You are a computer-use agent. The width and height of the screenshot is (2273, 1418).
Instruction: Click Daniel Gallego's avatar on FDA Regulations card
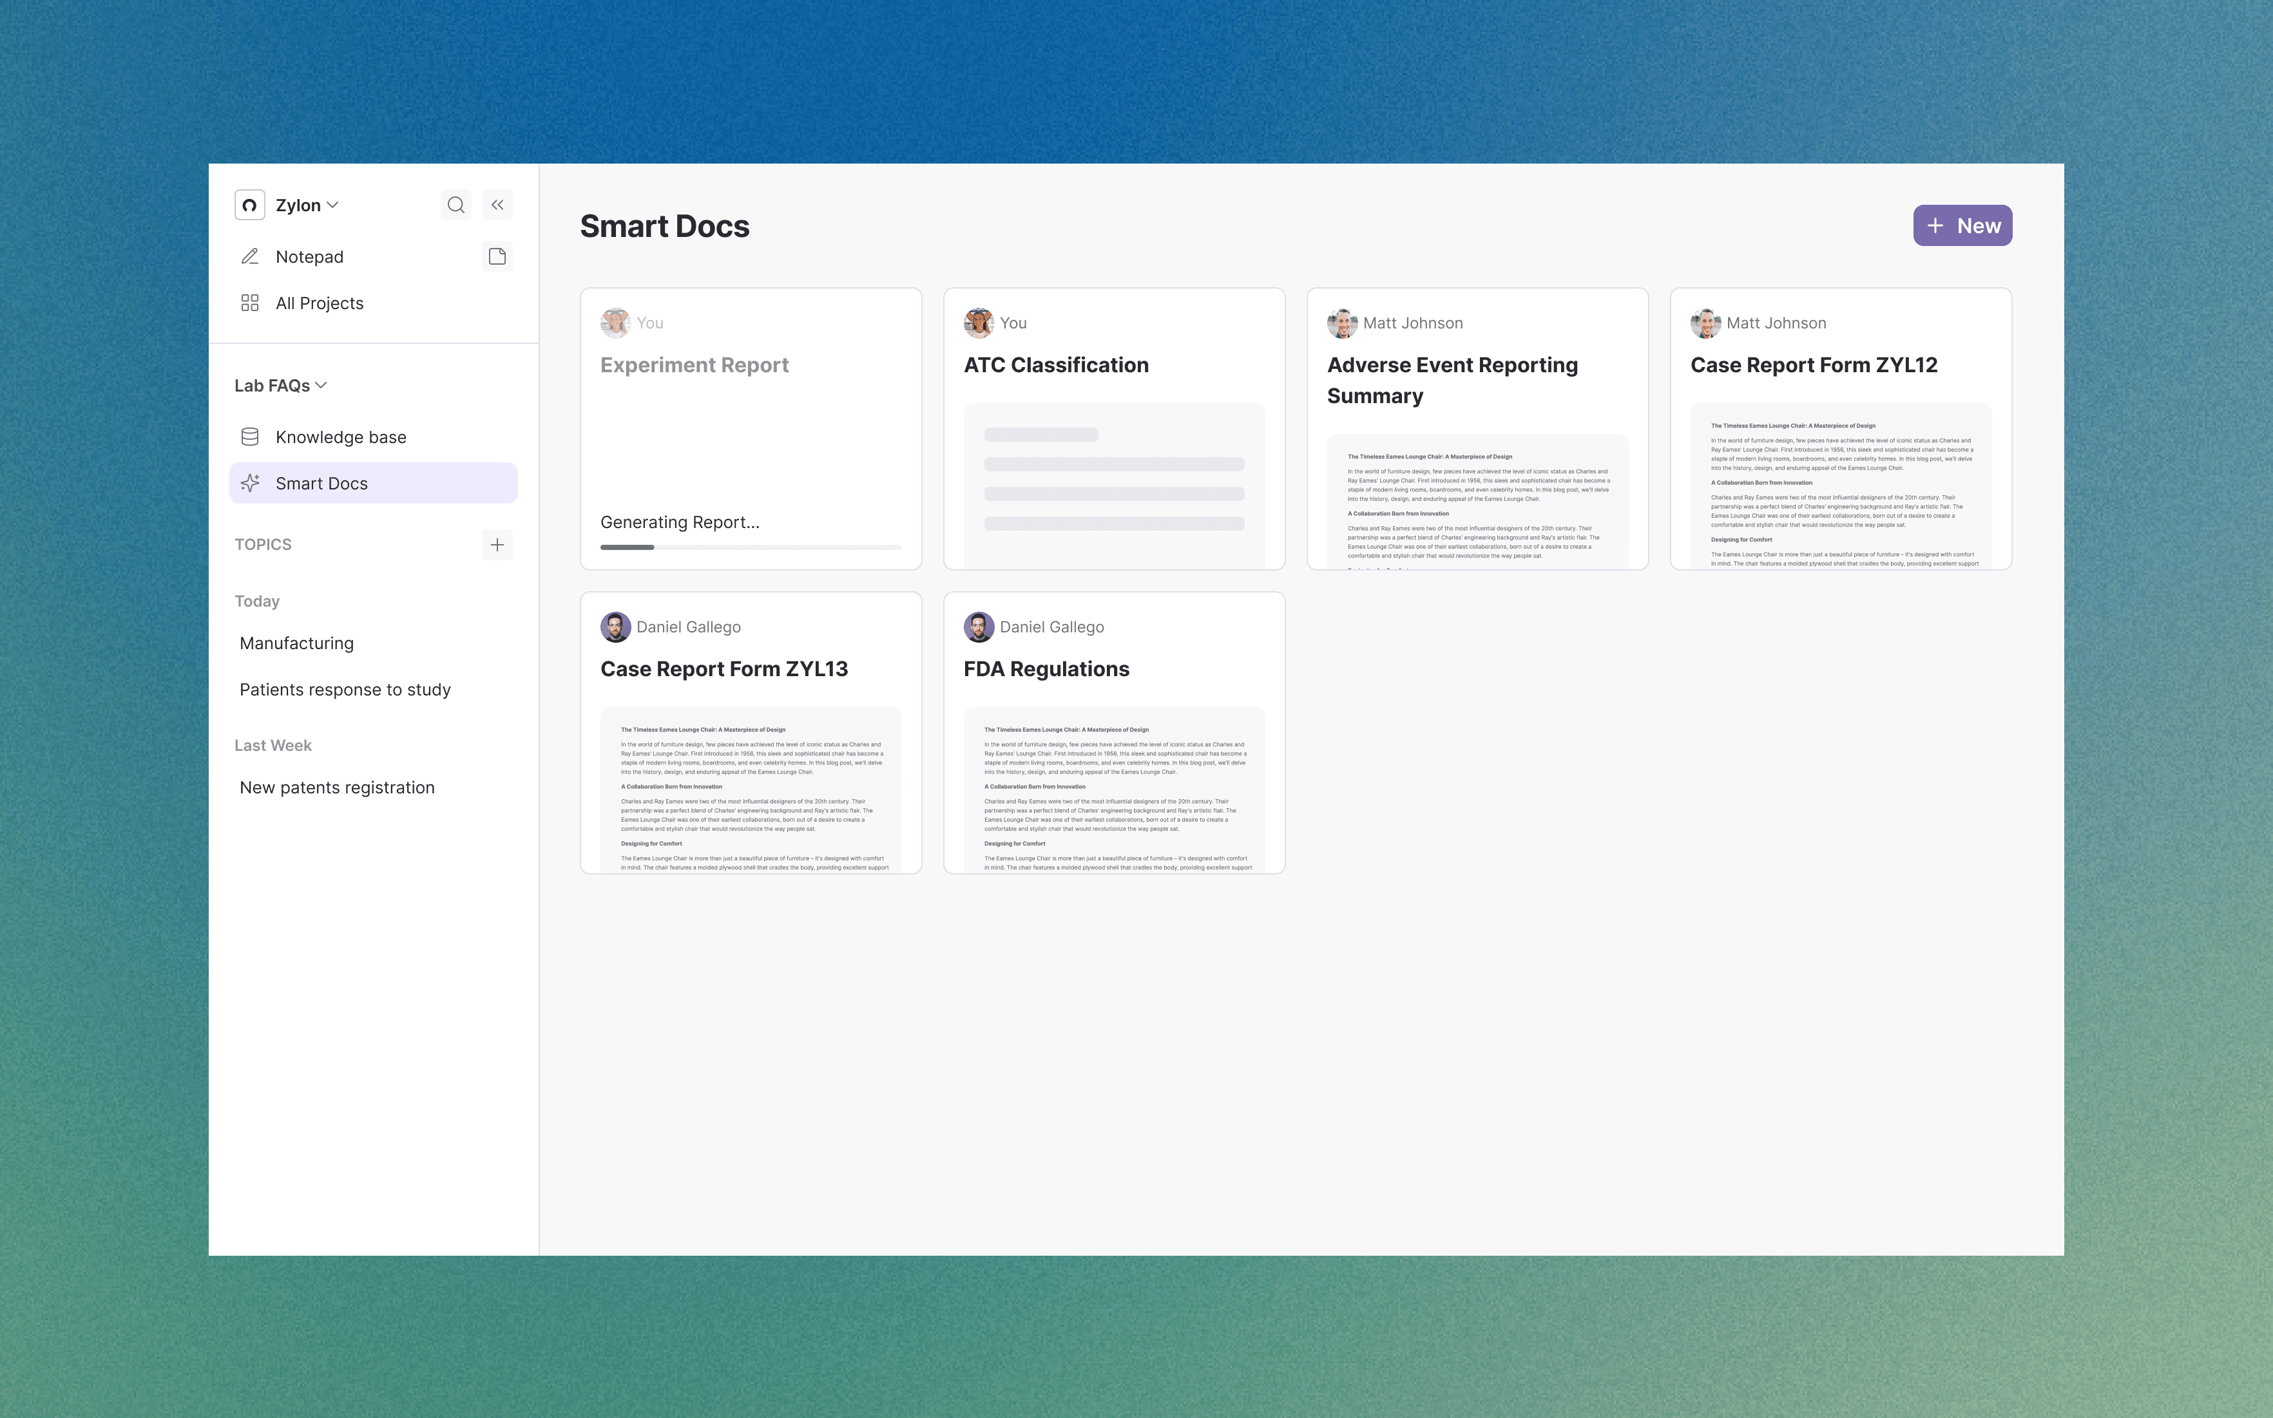coord(979,627)
